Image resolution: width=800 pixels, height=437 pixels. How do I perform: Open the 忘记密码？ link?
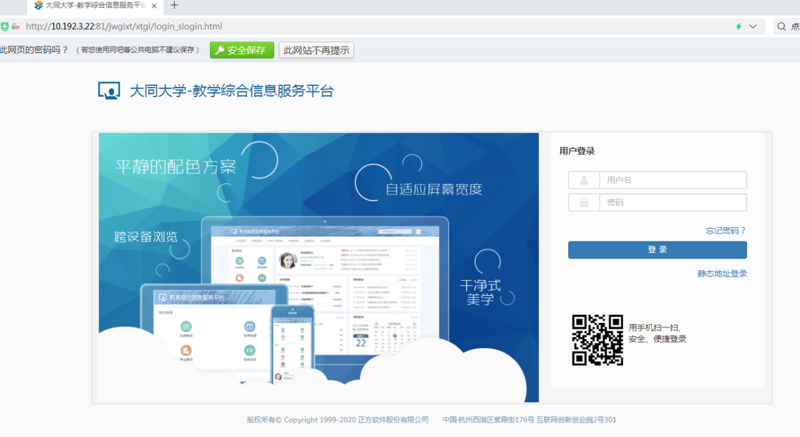pyautogui.click(x=726, y=231)
